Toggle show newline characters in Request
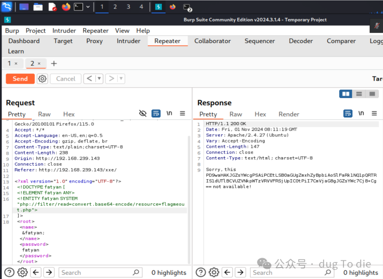This screenshot has width=383, height=279. click(x=169, y=113)
